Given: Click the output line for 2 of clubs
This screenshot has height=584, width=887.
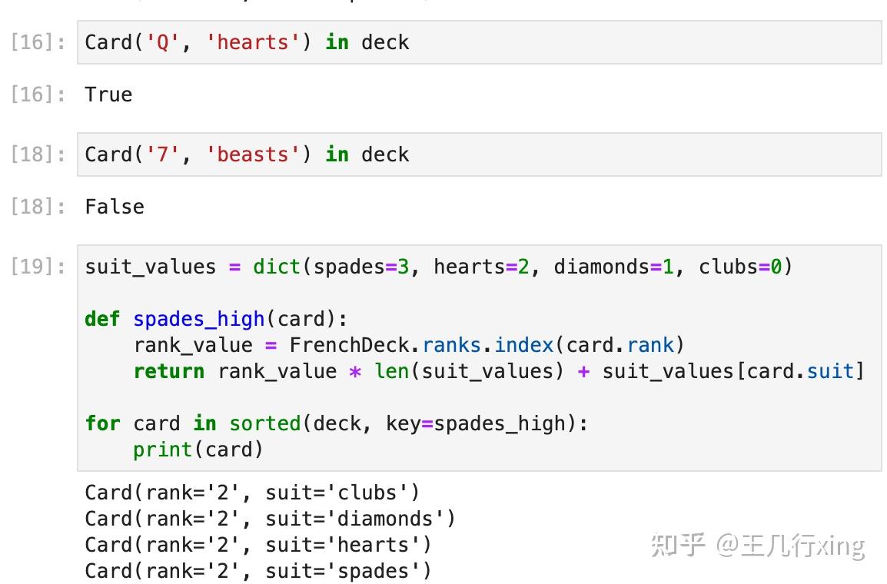Looking at the screenshot, I should click(x=252, y=493).
